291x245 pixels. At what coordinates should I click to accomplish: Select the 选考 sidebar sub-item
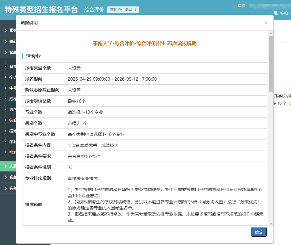tap(13, 109)
